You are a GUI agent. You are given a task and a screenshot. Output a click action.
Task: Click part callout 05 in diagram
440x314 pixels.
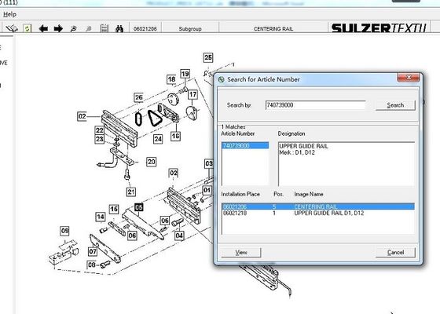coord(139,207)
